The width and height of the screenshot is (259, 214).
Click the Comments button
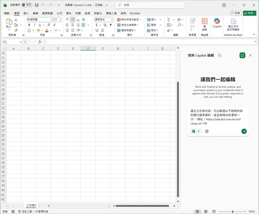(236, 13)
